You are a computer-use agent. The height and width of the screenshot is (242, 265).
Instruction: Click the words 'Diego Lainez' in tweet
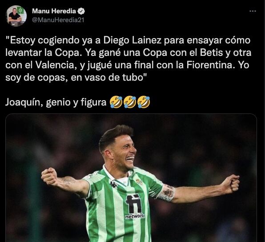[x=132, y=40]
